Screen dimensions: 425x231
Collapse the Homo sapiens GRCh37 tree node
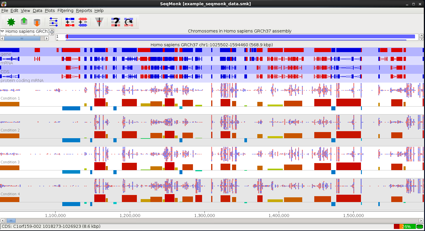2,31
